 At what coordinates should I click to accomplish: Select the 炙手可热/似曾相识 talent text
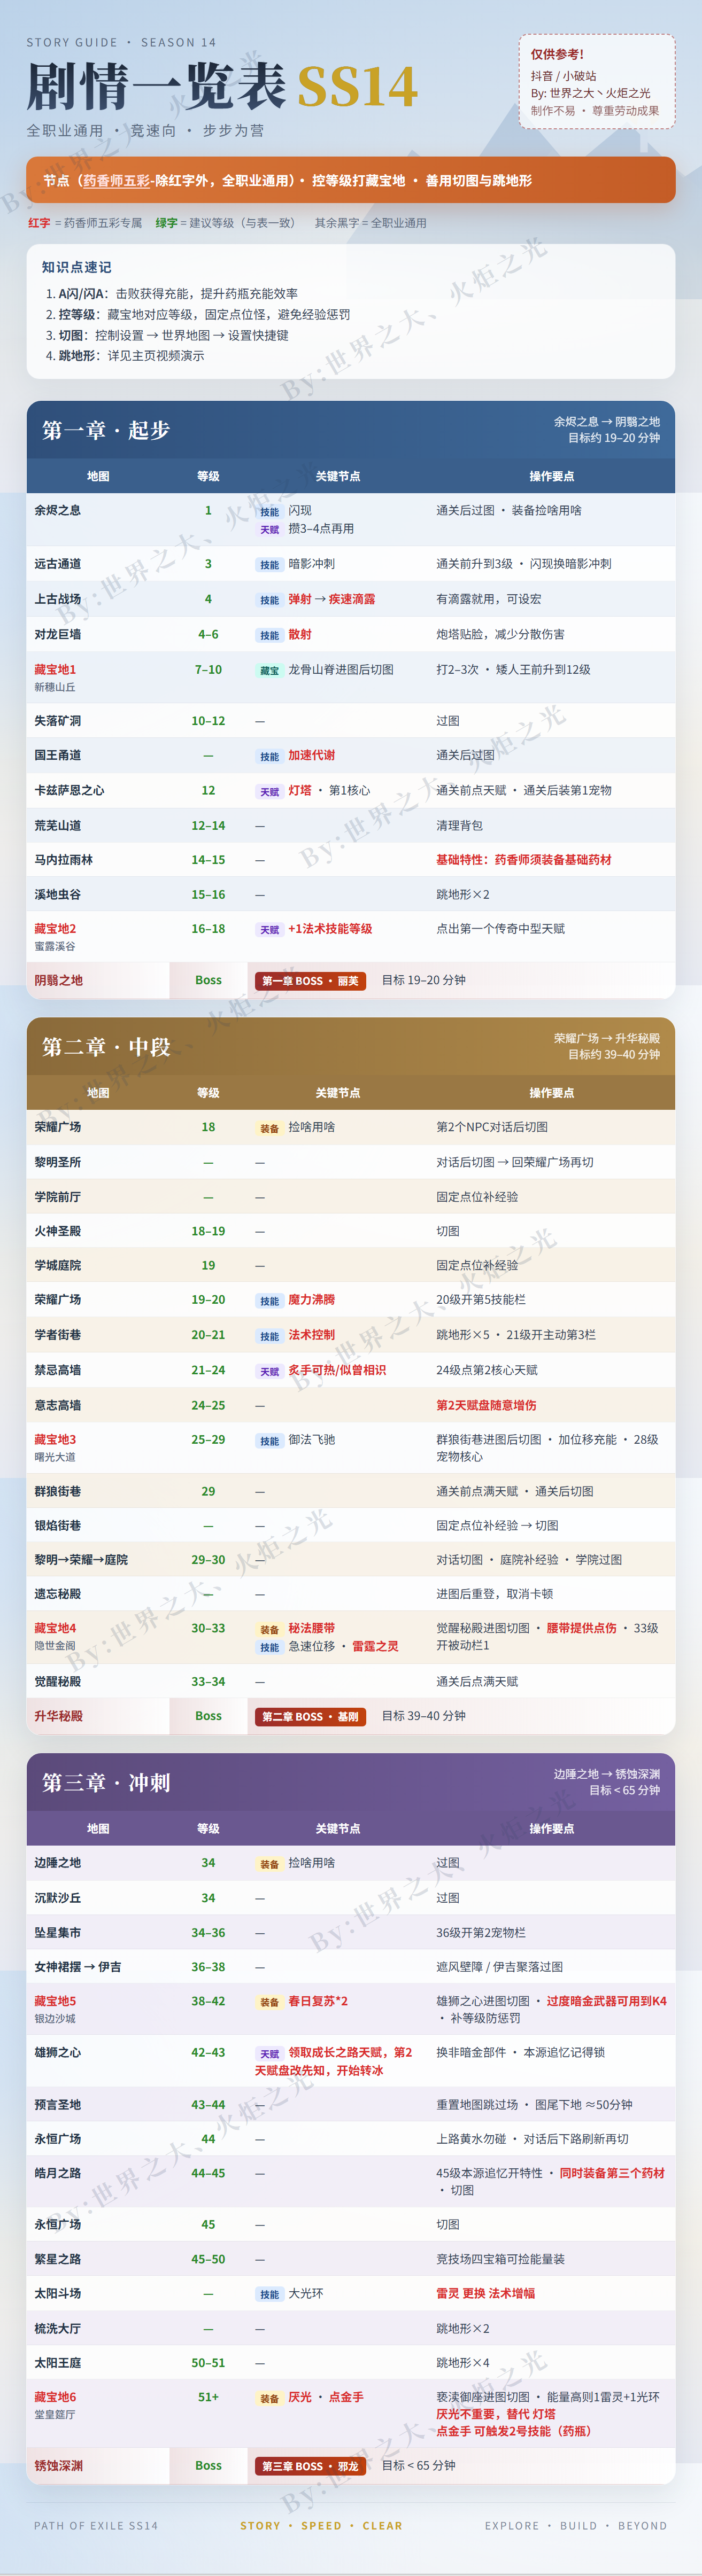pos(337,1370)
